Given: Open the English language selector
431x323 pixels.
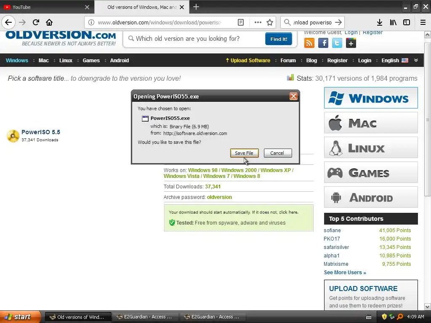Looking at the screenshot, I should click(x=395, y=61).
